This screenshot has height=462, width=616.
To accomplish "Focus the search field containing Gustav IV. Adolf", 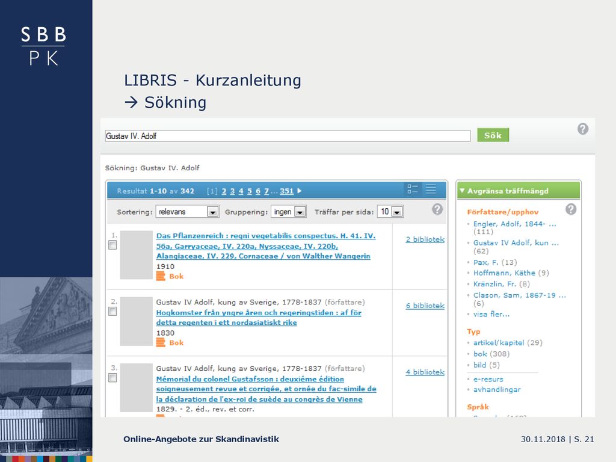I will 288,136.
